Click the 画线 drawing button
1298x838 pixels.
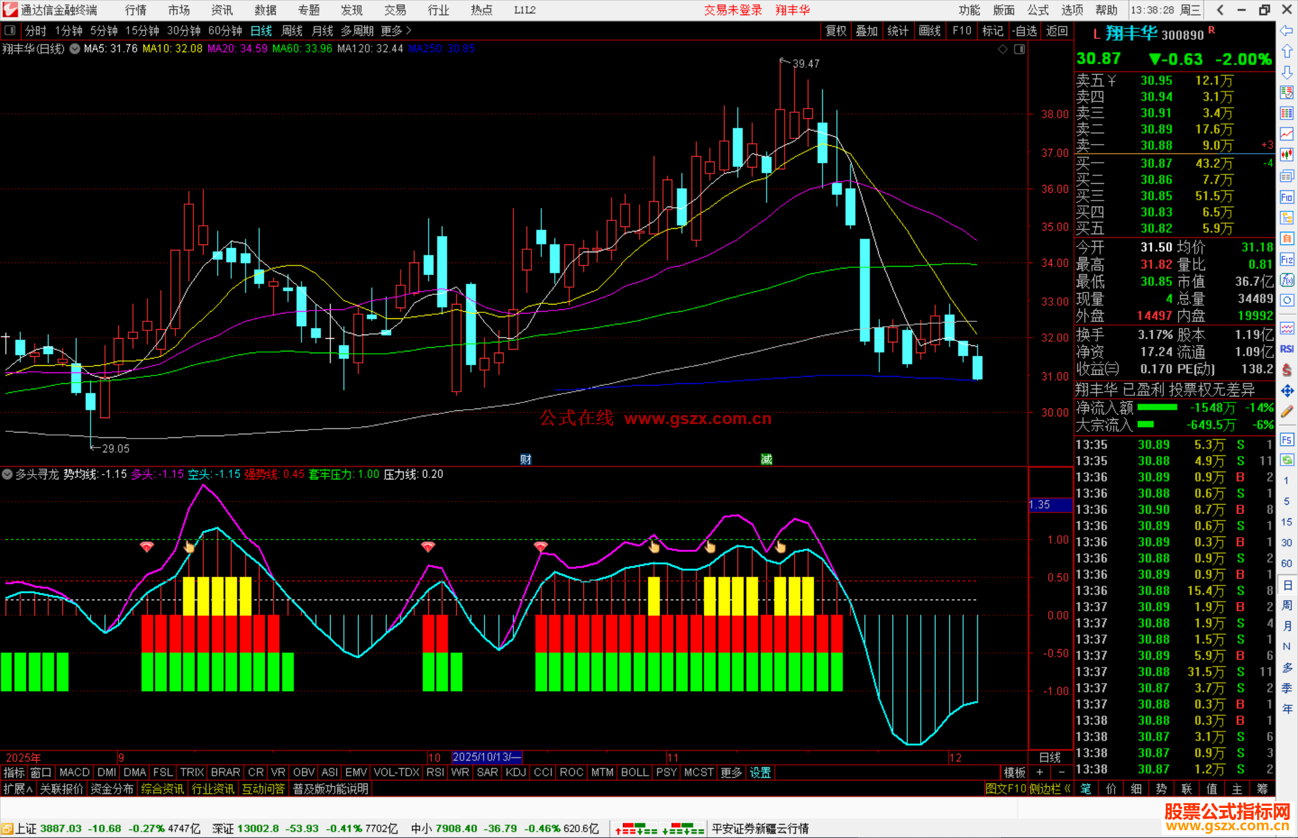point(929,31)
